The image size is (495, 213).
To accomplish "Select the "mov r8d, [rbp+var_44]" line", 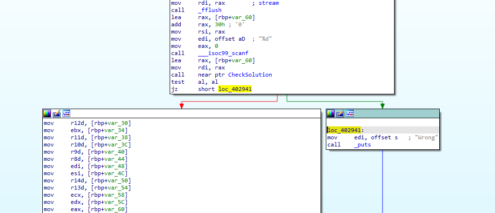I will pyautogui.click(x=86, y=159).
